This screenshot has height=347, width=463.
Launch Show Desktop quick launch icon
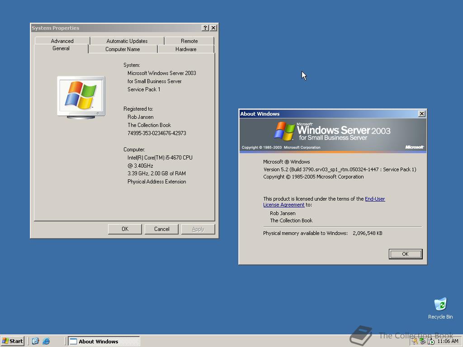(x=35, y=341)
